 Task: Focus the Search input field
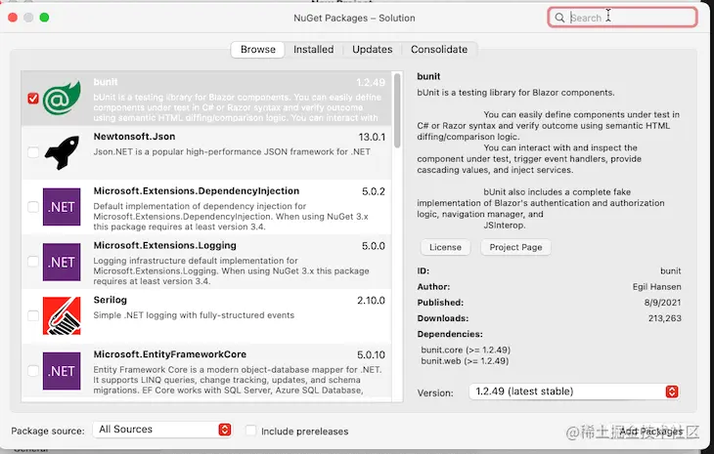622,18
